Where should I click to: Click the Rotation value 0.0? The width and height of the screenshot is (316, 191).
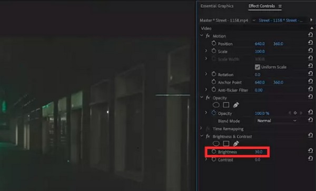click(258, 75)
